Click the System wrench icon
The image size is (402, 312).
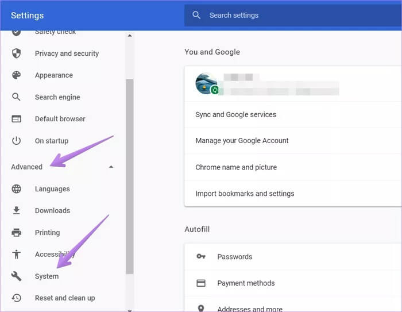pos(17,276)
